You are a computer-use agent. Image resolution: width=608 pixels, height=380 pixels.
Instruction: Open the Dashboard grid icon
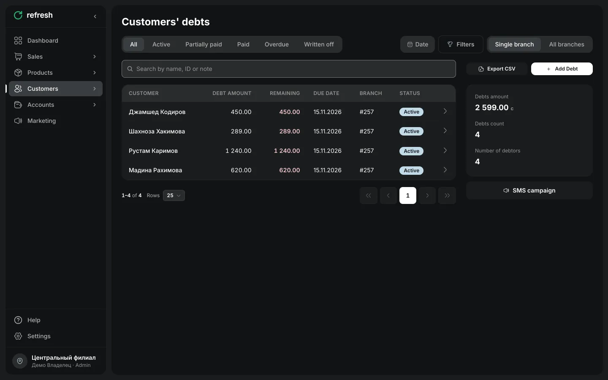point(18,41)
